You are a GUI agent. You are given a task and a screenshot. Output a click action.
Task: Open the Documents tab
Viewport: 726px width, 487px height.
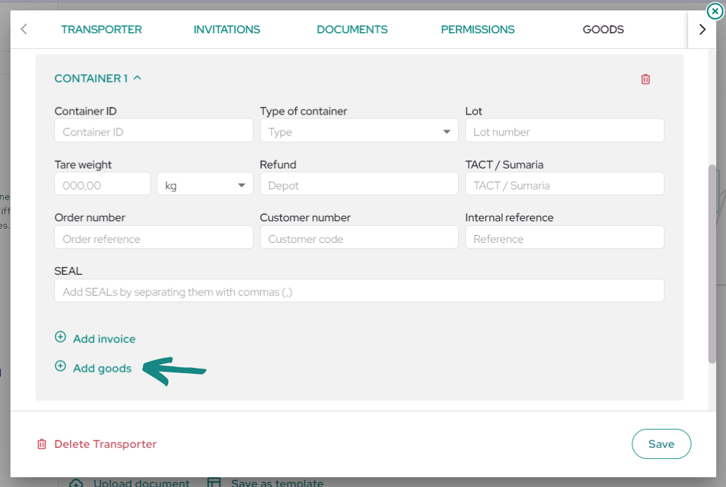[x=352, y=29]
